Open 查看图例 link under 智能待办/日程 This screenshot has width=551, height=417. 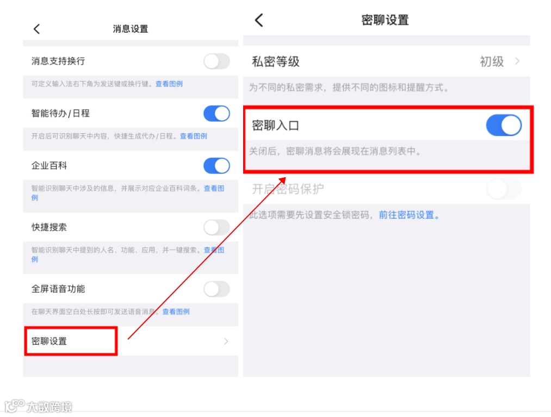click(x=194, y=136)
